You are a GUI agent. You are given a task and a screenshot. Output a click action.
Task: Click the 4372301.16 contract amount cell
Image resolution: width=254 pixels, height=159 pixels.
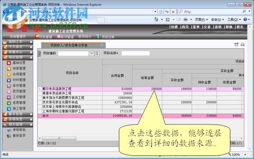click(x=117, y=102)
